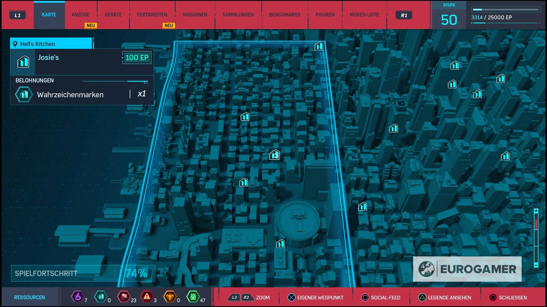Select the landmark marker at the district's top border

point(319,46)
